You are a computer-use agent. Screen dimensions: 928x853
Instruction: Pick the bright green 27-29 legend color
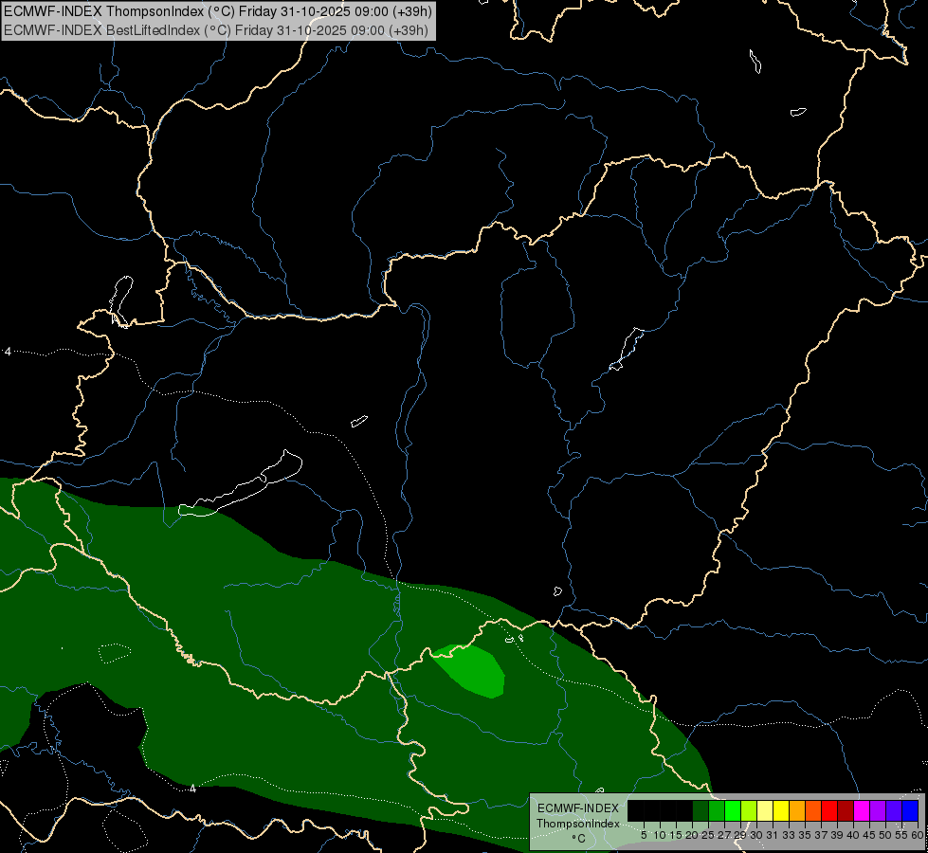point(733,810)
